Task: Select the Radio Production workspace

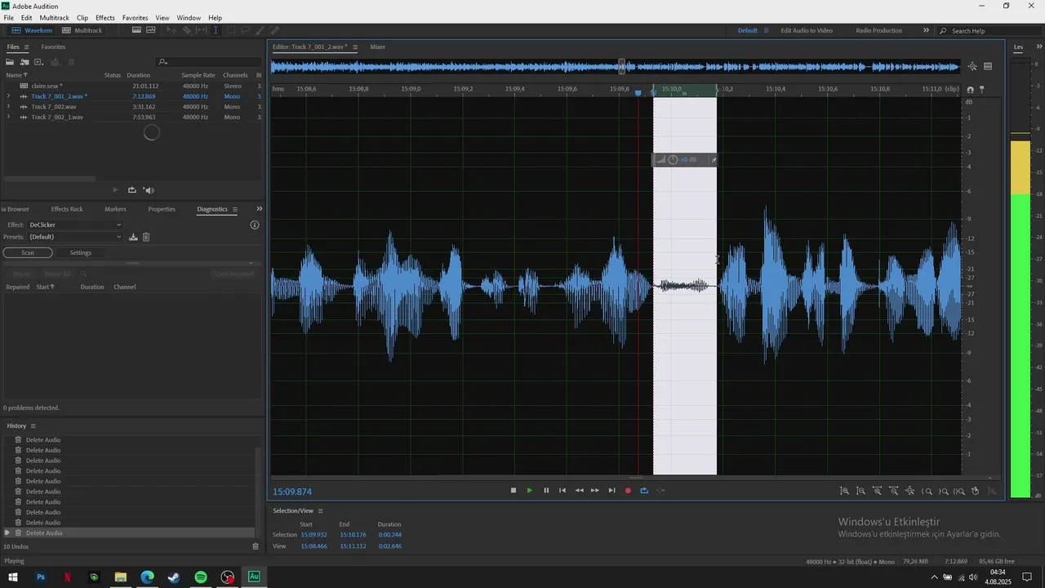Action: [878, 30]
